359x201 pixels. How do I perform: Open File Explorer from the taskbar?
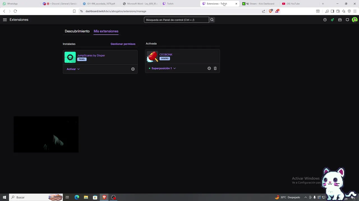pyautogui.click(x=86, y=197)
